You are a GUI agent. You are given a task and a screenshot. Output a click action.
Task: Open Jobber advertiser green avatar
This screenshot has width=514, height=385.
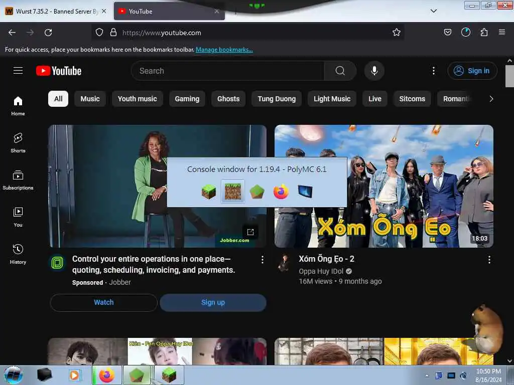coord(57,263)
